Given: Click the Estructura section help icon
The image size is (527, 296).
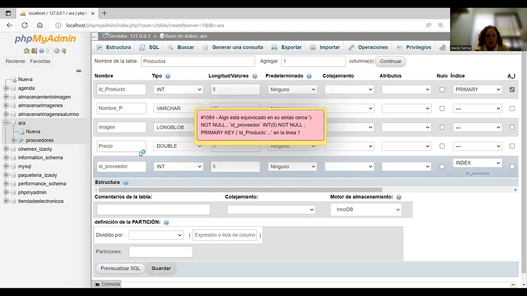Looking at the screenshot, I should click(x=126, y=183).
